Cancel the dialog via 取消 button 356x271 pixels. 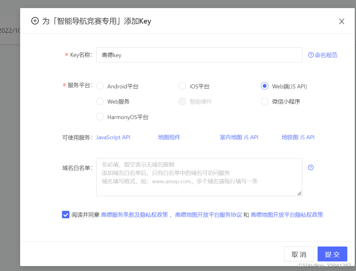click(299, 254)
